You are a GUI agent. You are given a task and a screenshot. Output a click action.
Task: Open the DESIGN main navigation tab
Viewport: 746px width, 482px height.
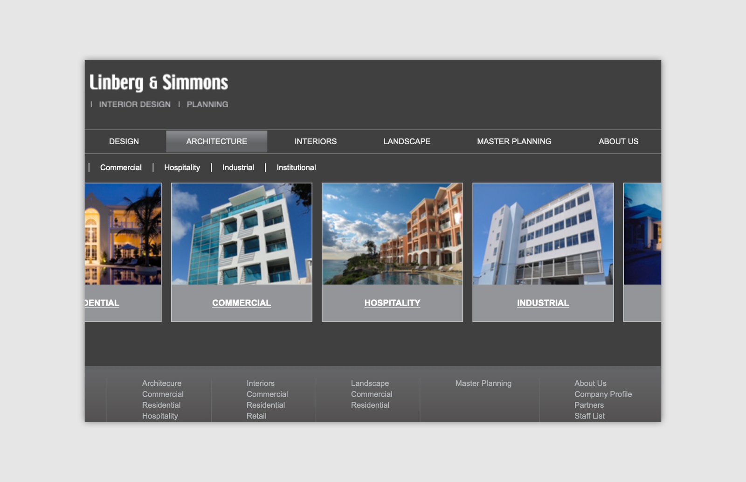(124, 141)
